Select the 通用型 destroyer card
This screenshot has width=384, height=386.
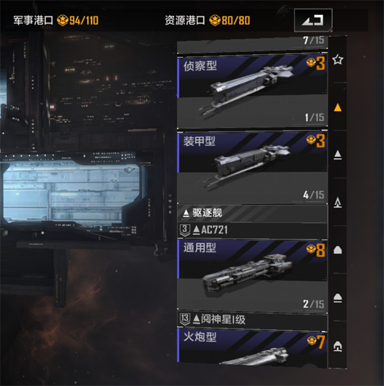point(253,276)
